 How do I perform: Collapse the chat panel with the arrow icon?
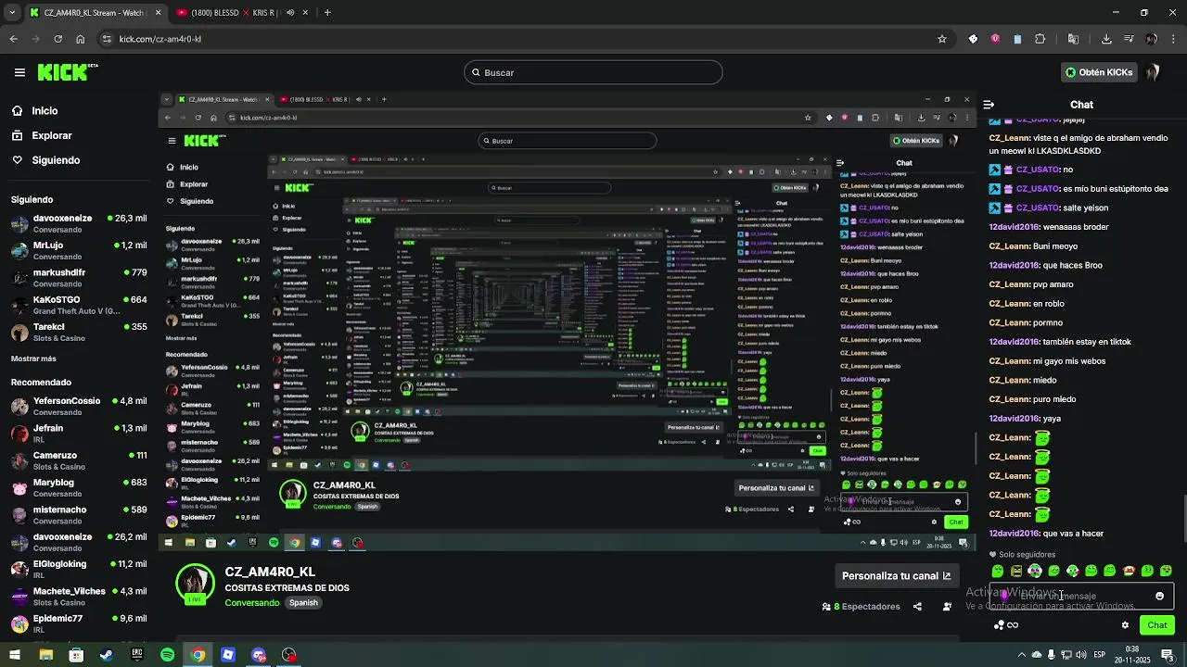989,105
